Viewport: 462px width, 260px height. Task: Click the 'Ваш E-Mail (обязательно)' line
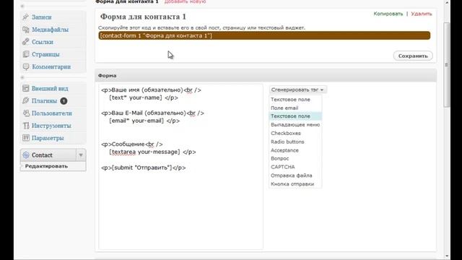(152, 113)
